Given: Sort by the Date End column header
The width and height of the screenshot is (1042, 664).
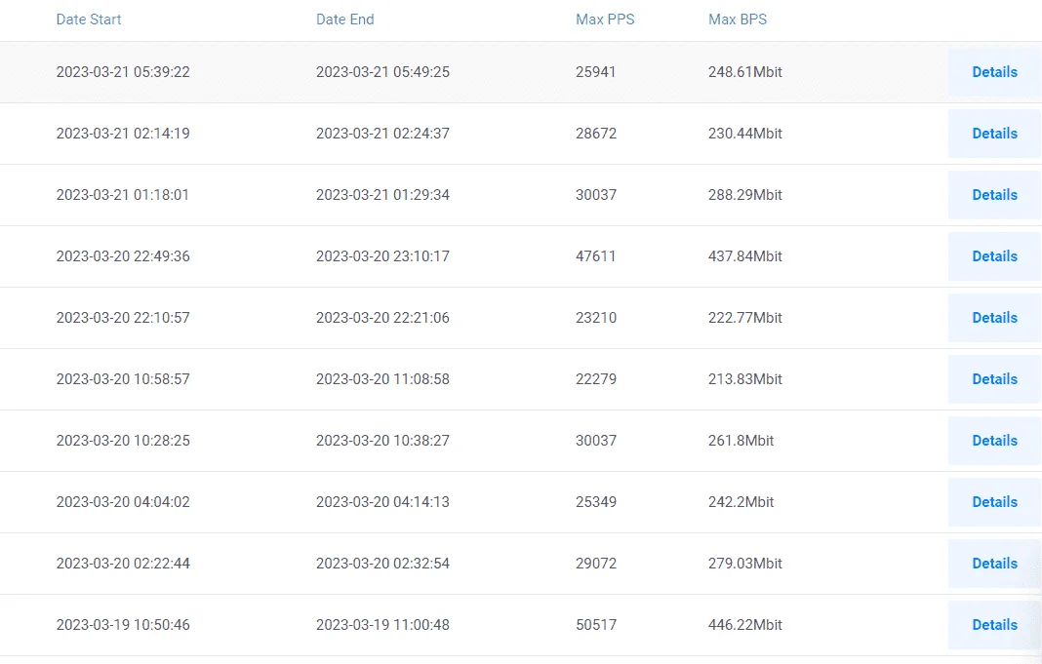Looking at the screenshot, I should tap(345, 20).
